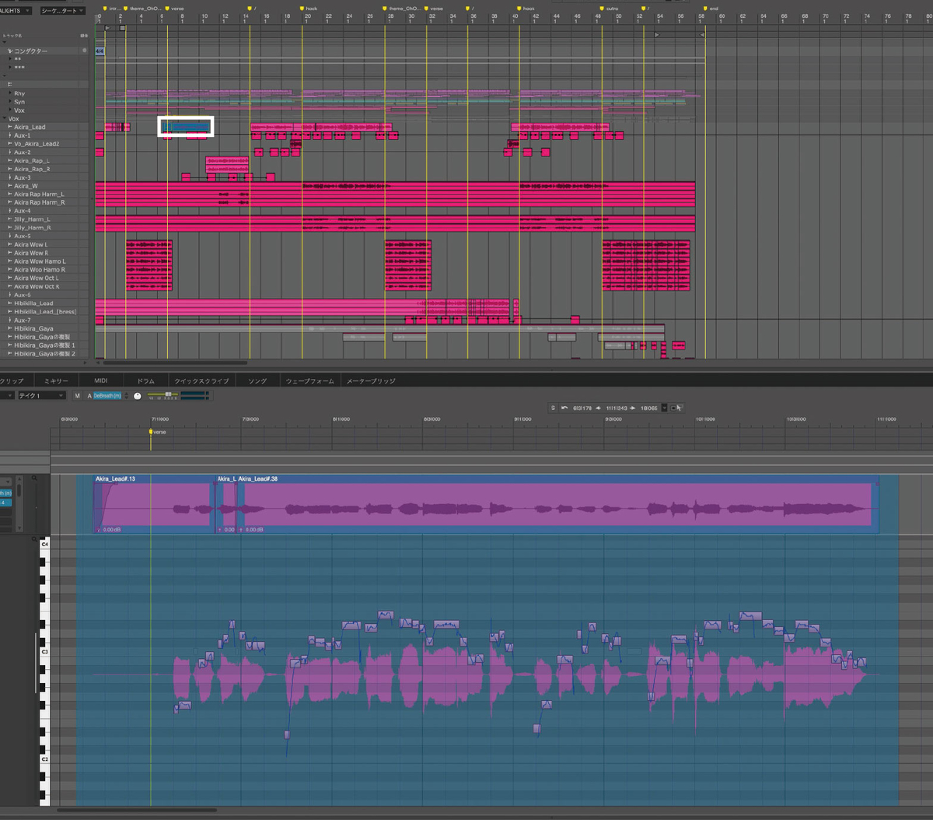Select the pointer tool icon
The height and width of the screenshot is (820, 933).
[x=679, y=408]
